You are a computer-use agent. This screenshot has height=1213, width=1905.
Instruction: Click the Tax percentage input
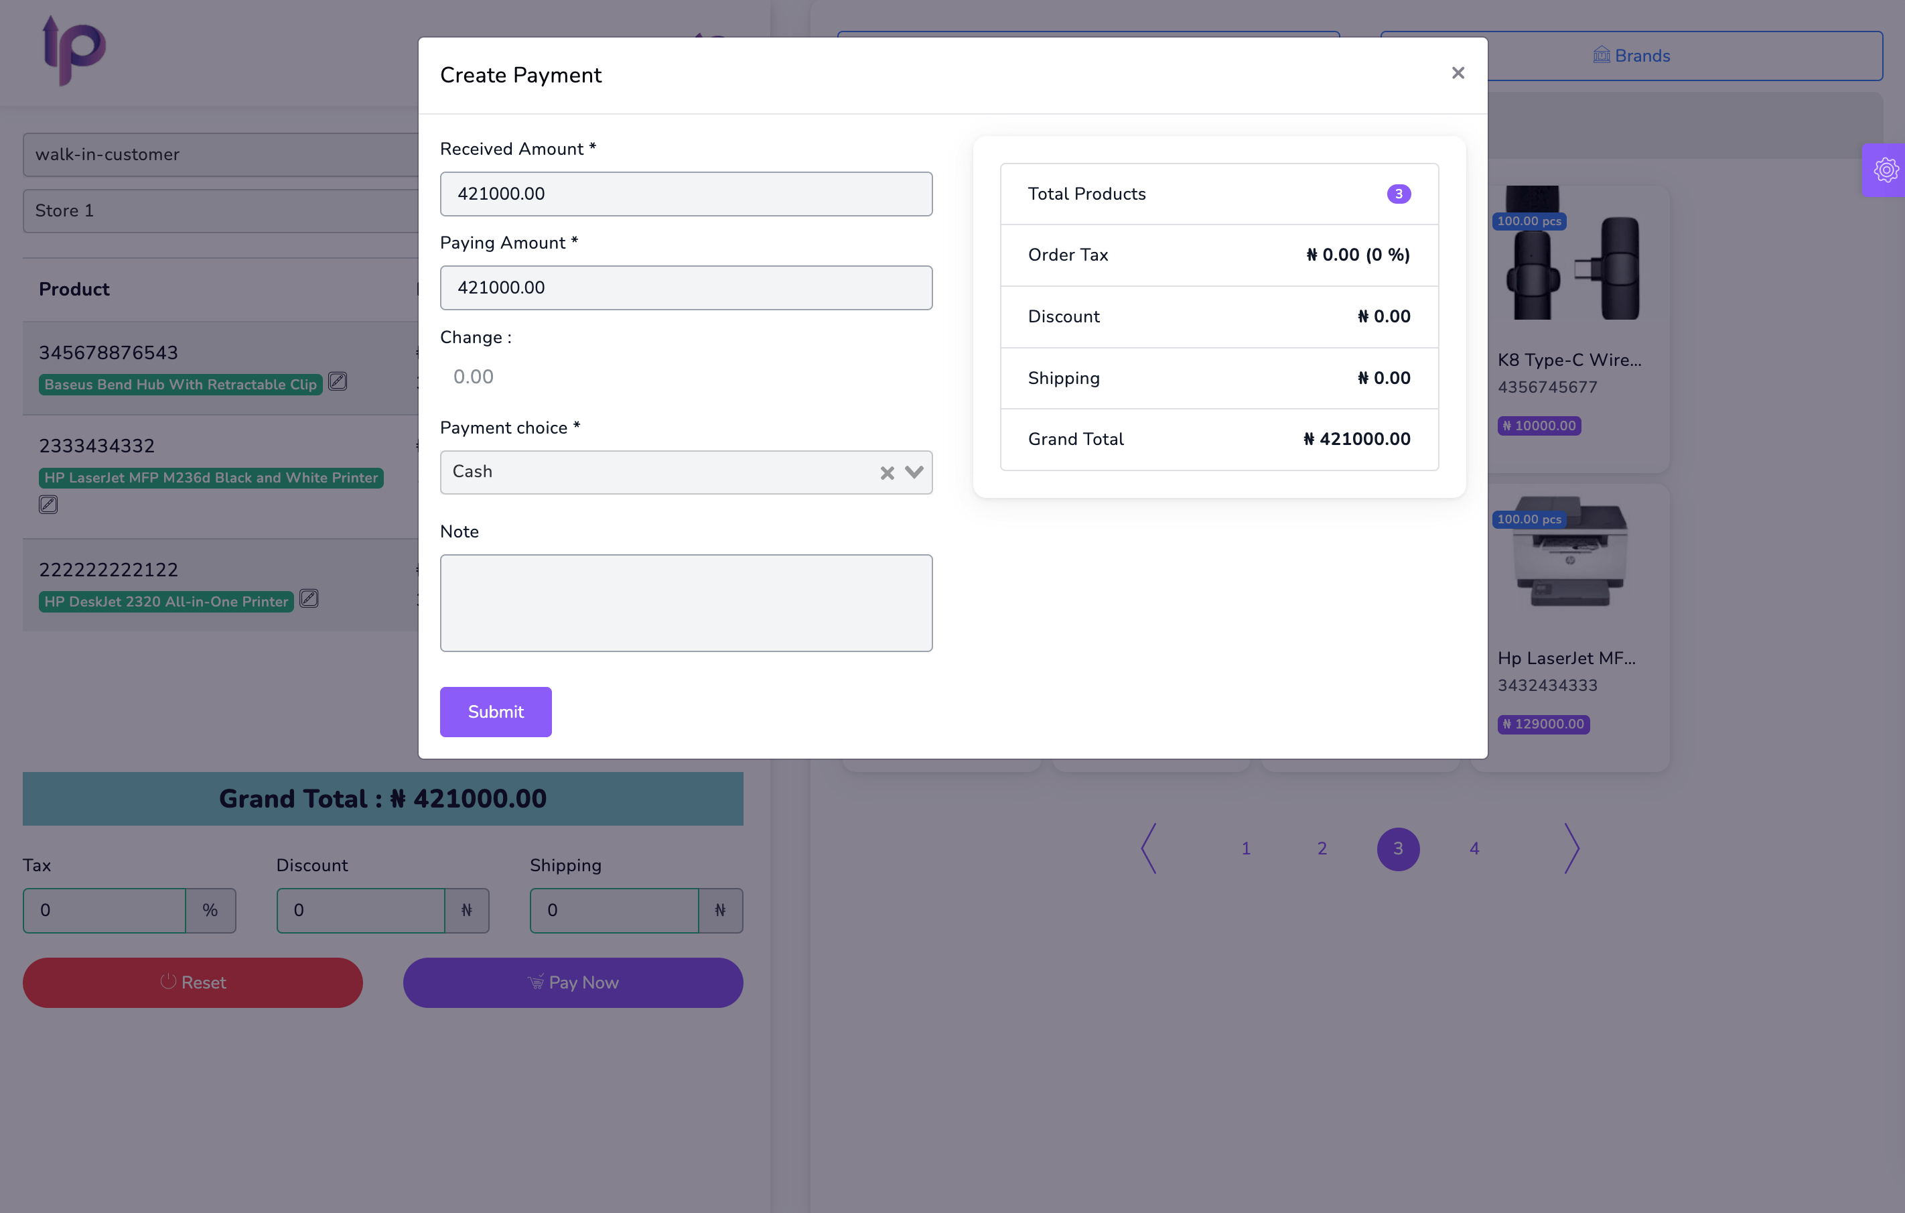pyautogui.click(x=104, y=910)
